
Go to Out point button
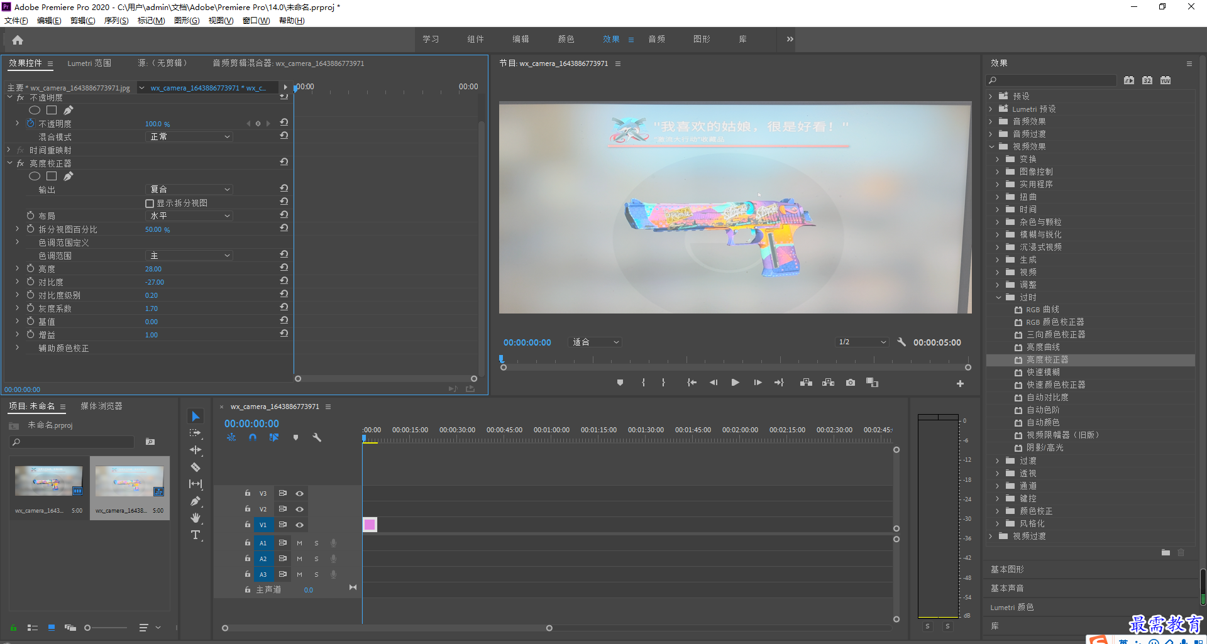point(780,383)
